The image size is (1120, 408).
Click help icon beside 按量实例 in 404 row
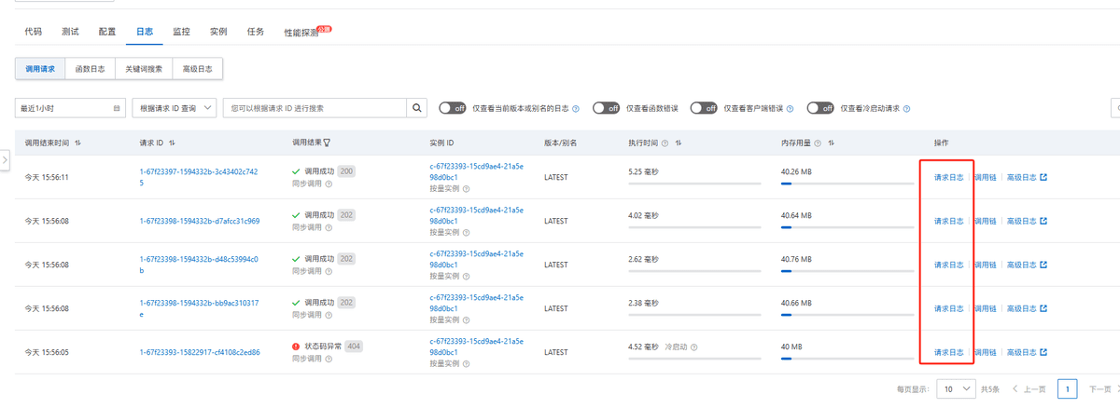(x=466, y=363)
